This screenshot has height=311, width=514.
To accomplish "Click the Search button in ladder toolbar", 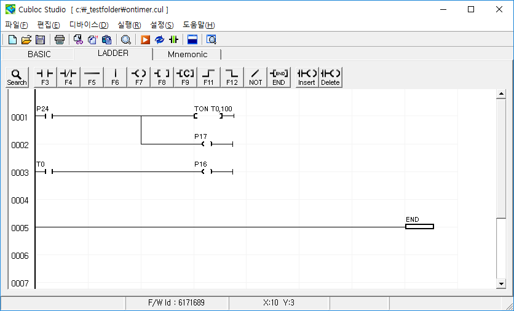I will [17, 77].
